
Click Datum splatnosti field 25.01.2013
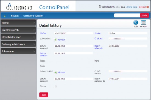128,46
